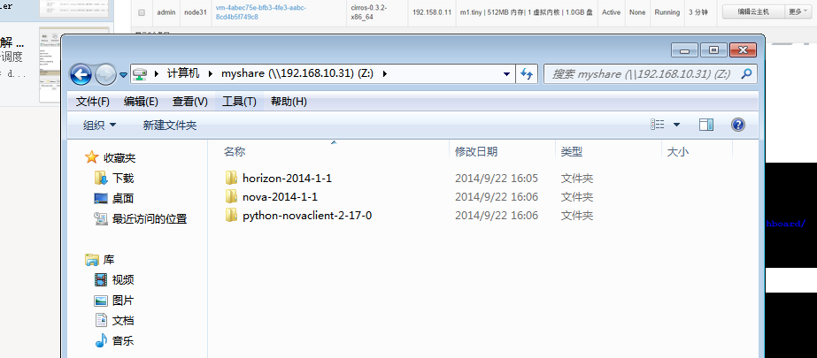Click the 桌面 desktop icon
The width and height of the screenshot is (817, 358).
[x=101, y=198]
